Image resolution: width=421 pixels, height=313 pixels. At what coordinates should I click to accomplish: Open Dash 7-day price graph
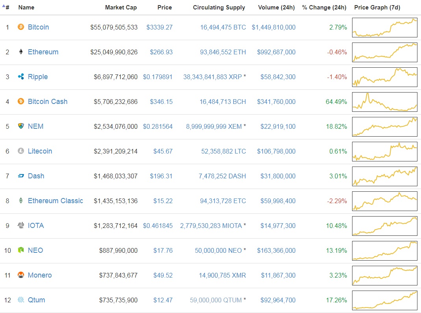click(384, 176)
